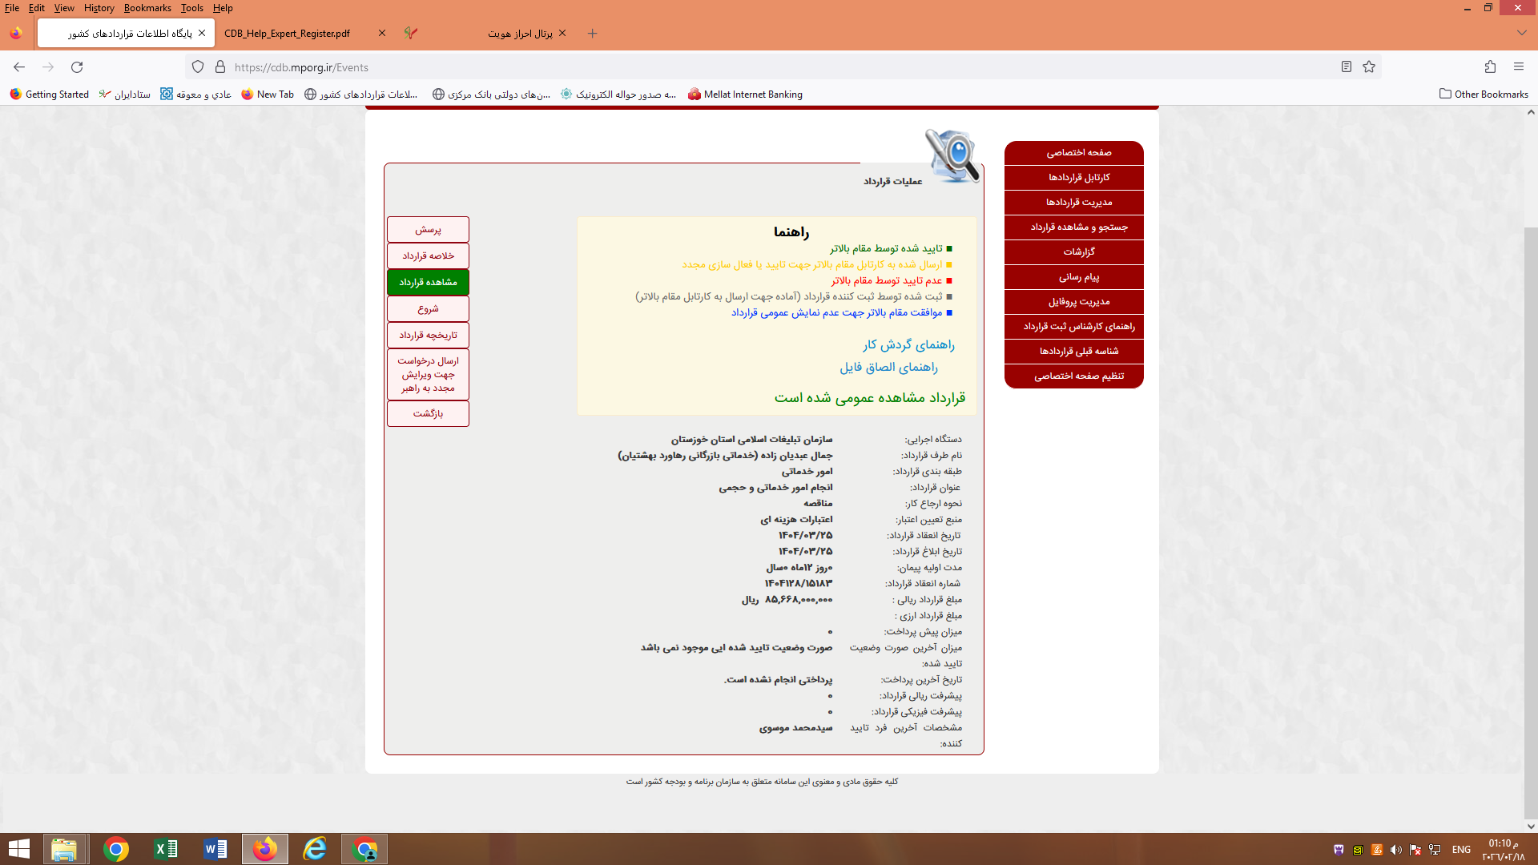Open راهنمای گردش کار link
The image size is (1538, 865).
[x=908, y=344]
